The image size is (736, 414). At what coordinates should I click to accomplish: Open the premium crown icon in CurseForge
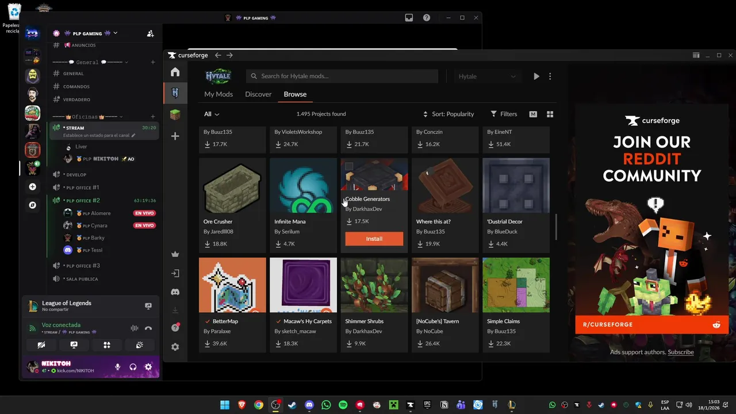(x=175, y=254)
